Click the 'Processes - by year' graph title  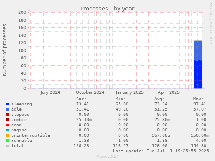107,9
